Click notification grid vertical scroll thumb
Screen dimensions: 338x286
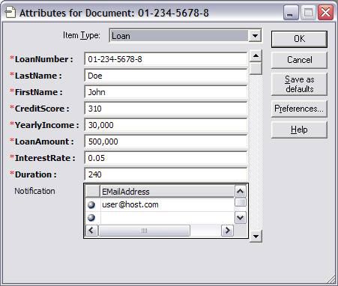[x=241, y=202]
